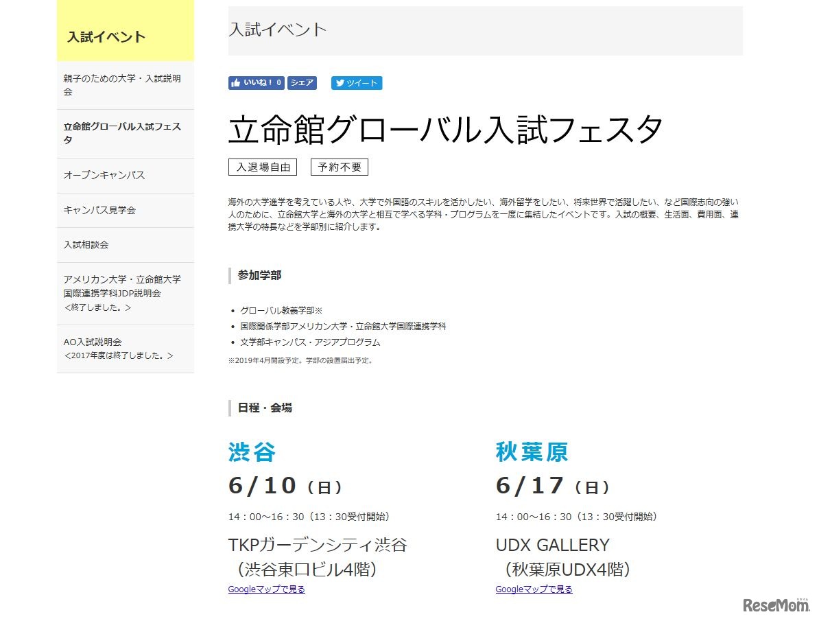Select 立命館グローバル入試フェスタ sidebar item

pyautogui.click(x=126, y=133)
